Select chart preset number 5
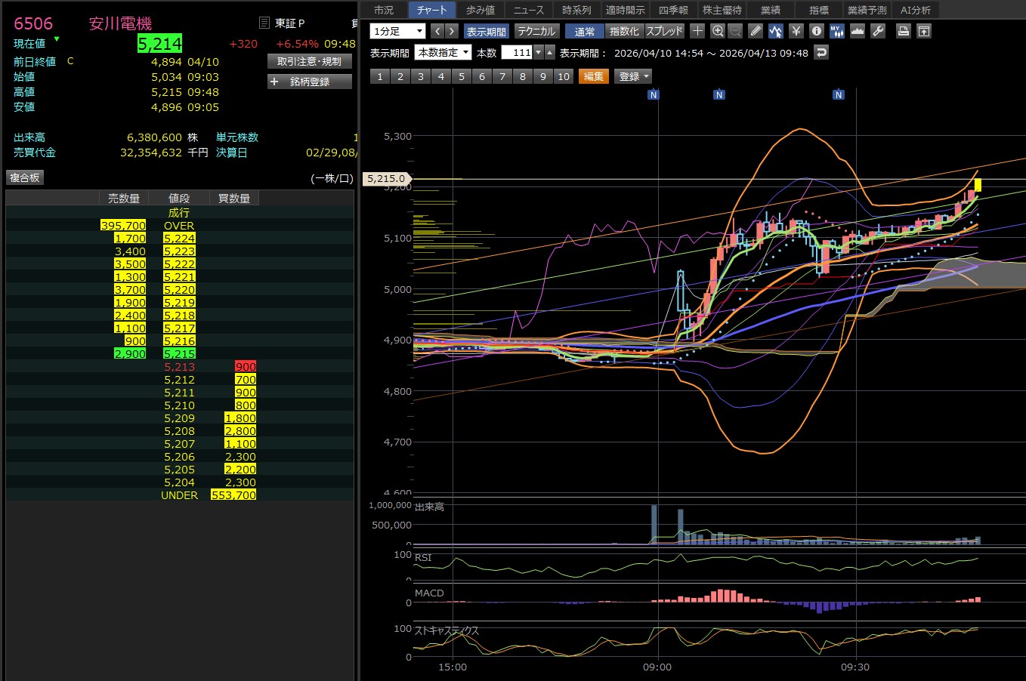The width and height of the screenshot is (1026, 681). pos(462,76)
